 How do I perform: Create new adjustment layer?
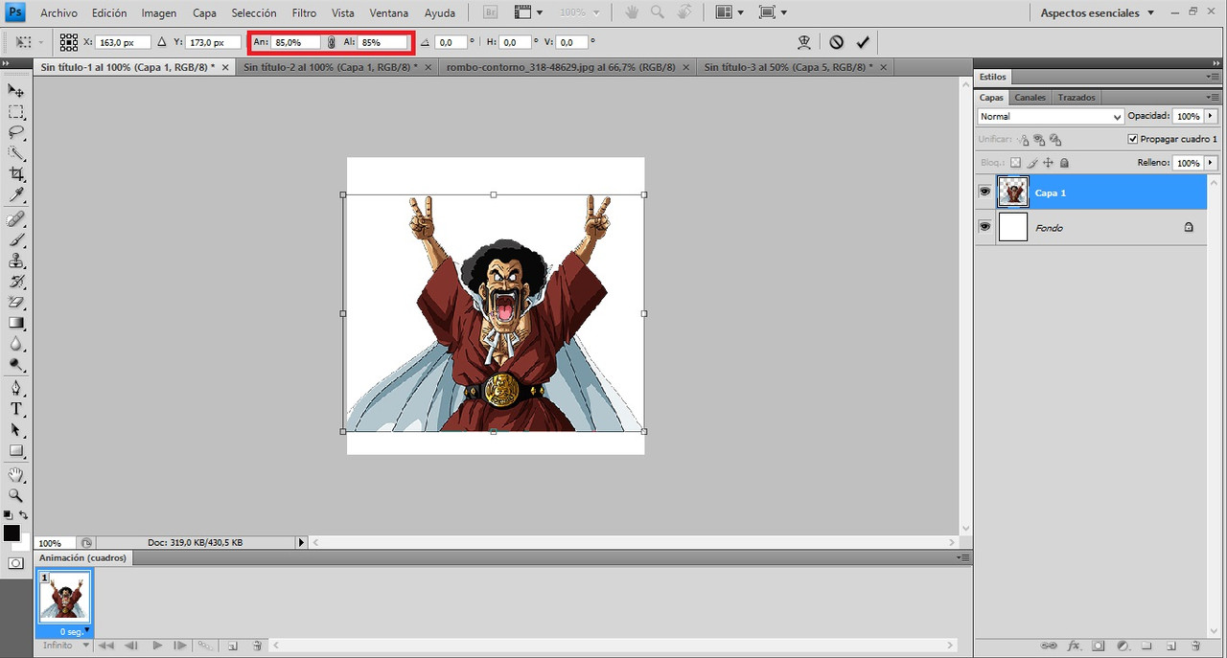tap(1123, 646)
